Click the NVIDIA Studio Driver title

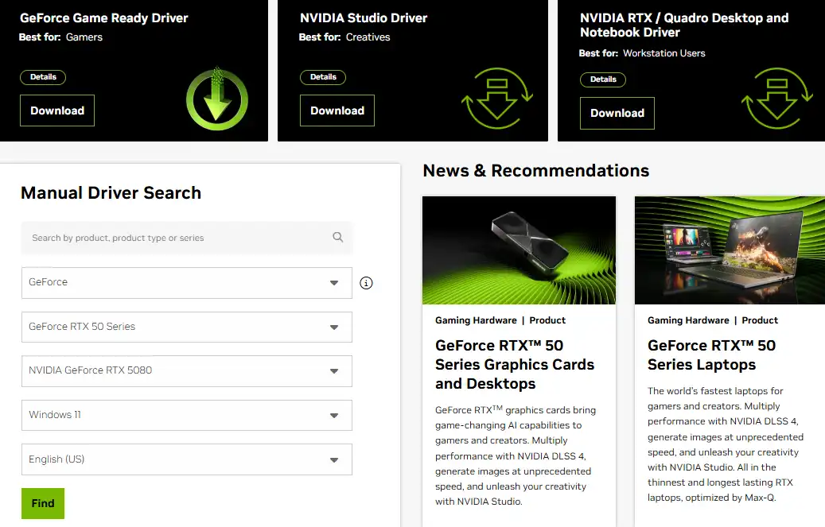[364, 17]
